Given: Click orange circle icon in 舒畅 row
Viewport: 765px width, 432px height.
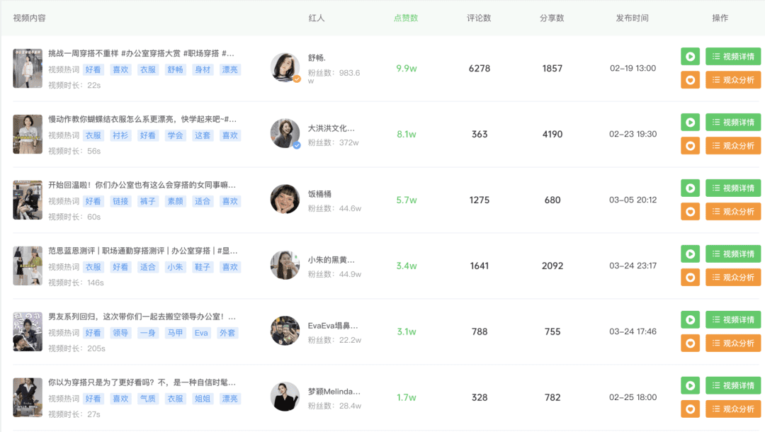Looking at the screenshot, I should coord(690,80).
